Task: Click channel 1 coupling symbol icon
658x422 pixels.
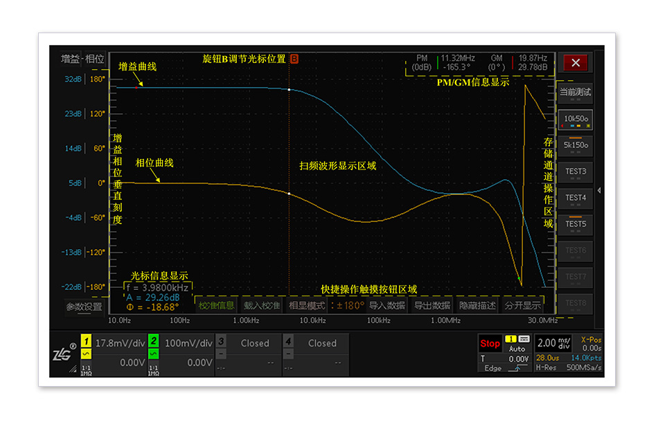Action: 86,354
